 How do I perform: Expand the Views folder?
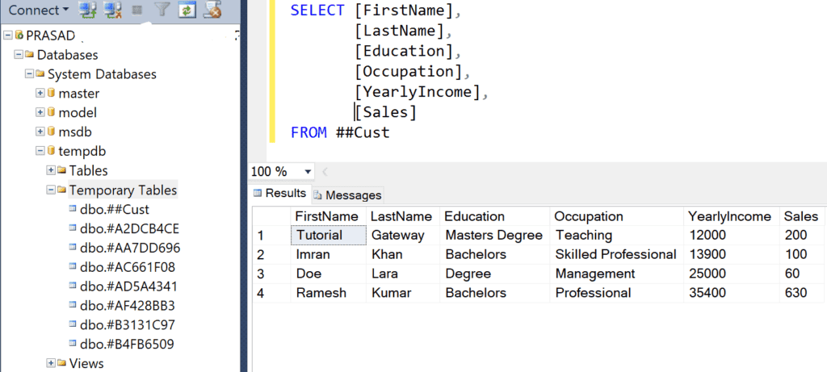tap(51, 364)
